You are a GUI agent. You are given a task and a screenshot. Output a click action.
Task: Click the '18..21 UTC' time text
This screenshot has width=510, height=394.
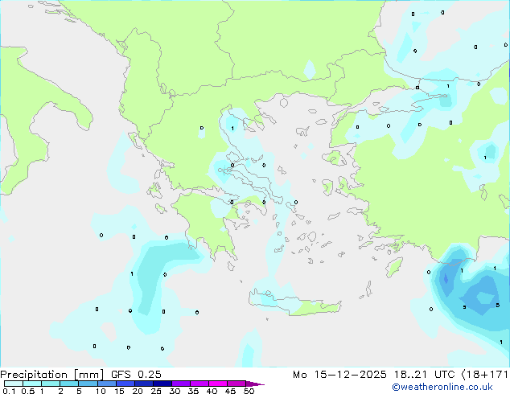click(x=425, y=375)
